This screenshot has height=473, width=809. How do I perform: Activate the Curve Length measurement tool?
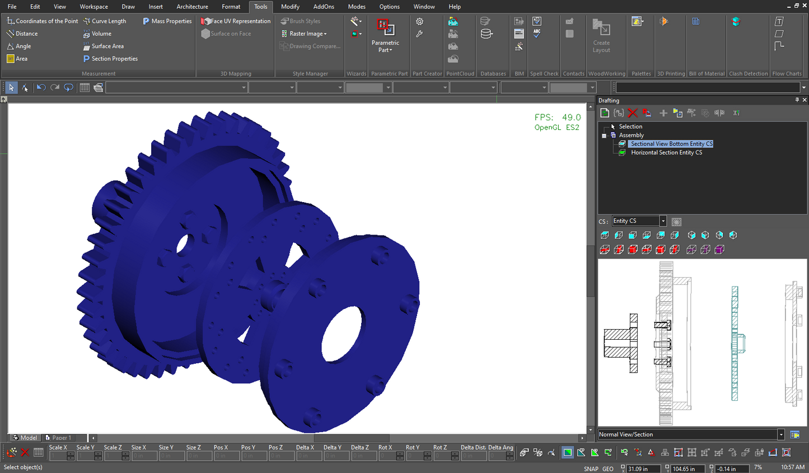(x=105, y=21)
